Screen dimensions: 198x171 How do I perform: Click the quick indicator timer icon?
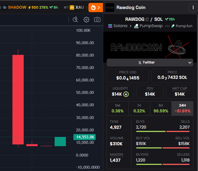pos(75,20)
